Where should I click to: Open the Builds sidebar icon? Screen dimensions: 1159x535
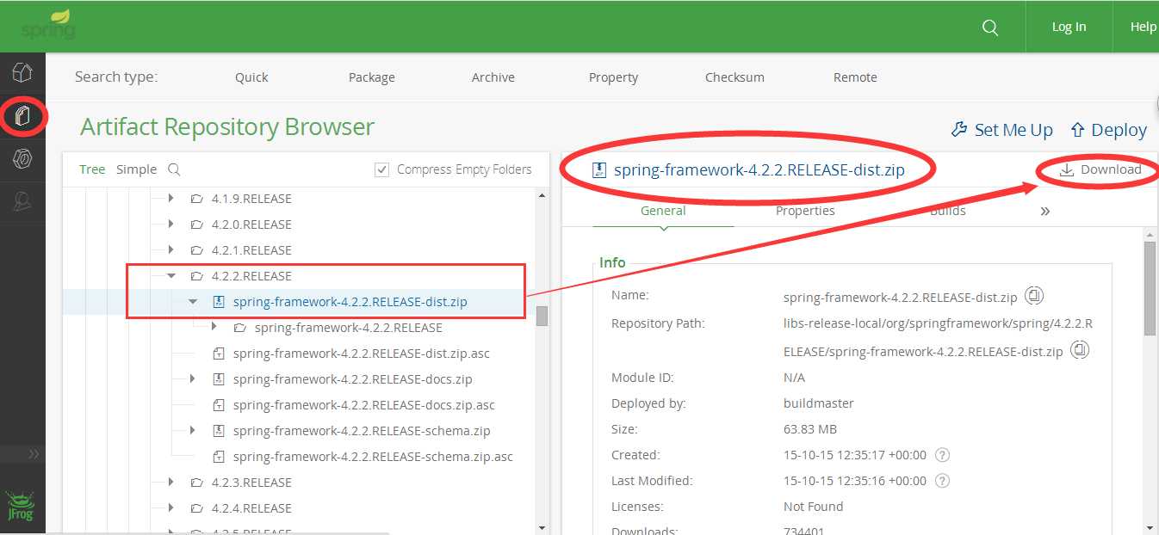coord(22,158)
